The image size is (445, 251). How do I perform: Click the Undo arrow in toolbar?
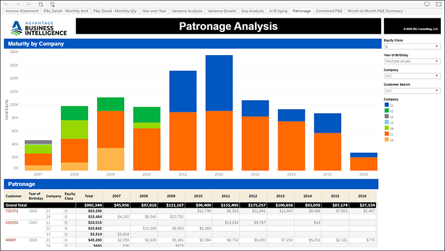point(7,4)
